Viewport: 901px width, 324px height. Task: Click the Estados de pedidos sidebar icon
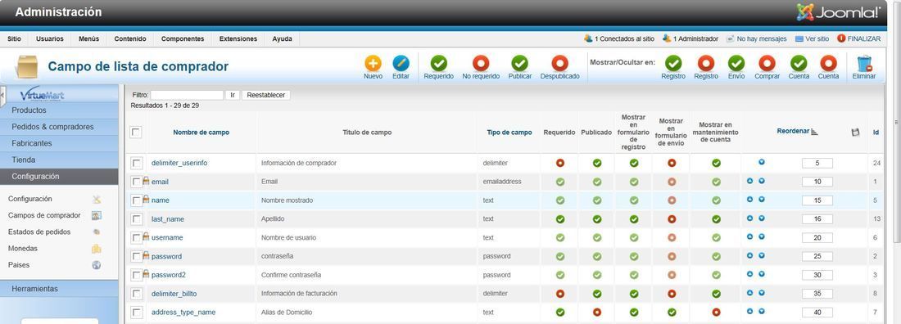click(96, 232)
